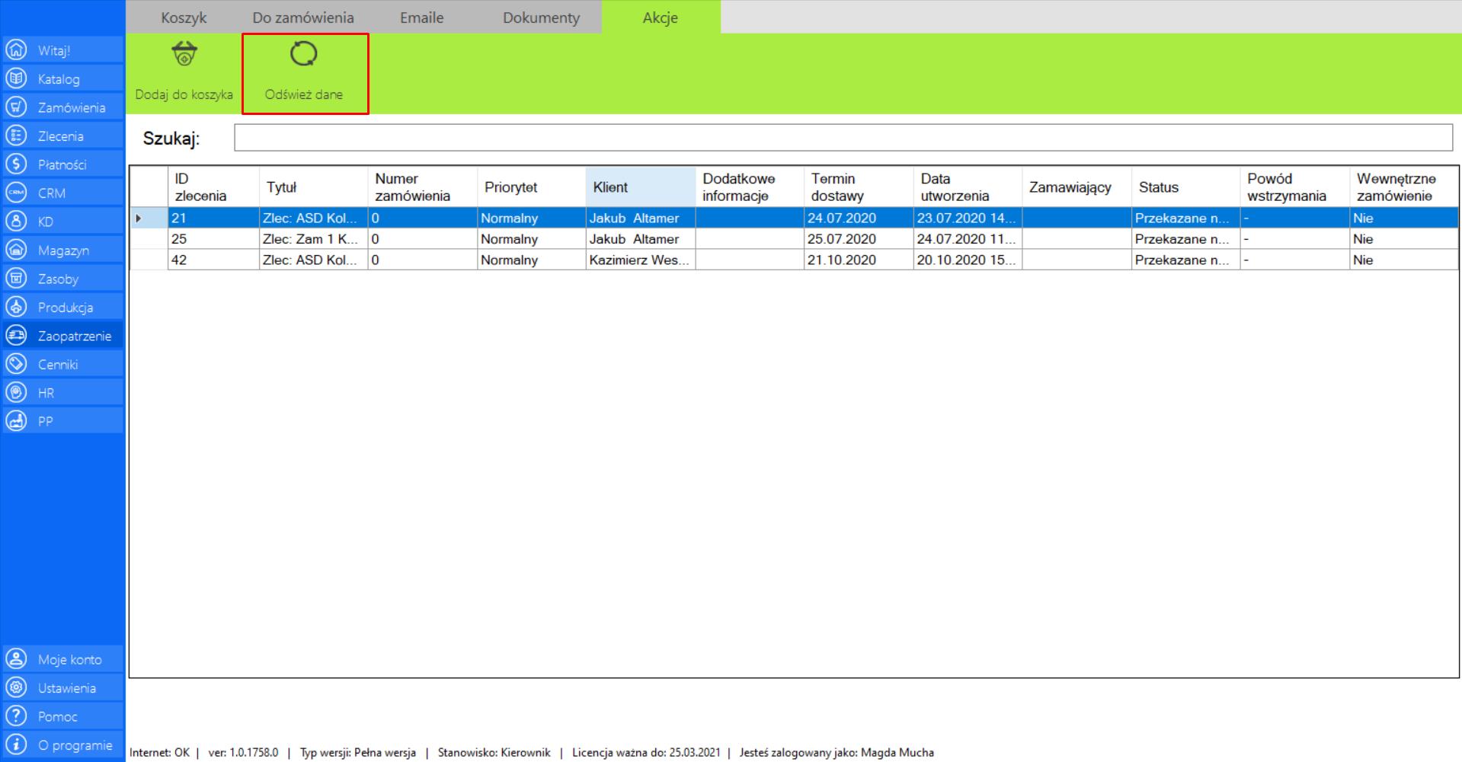This screenshot has height=762, width=1462.
Task: Click the Internet: OK status text
Action: (159, 752)
